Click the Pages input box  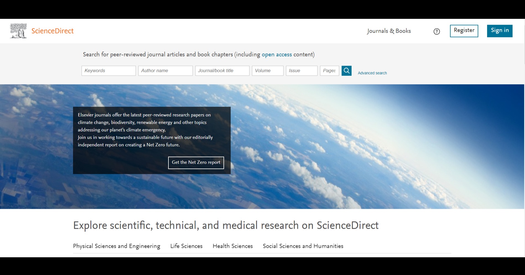(x=329, y=71)
